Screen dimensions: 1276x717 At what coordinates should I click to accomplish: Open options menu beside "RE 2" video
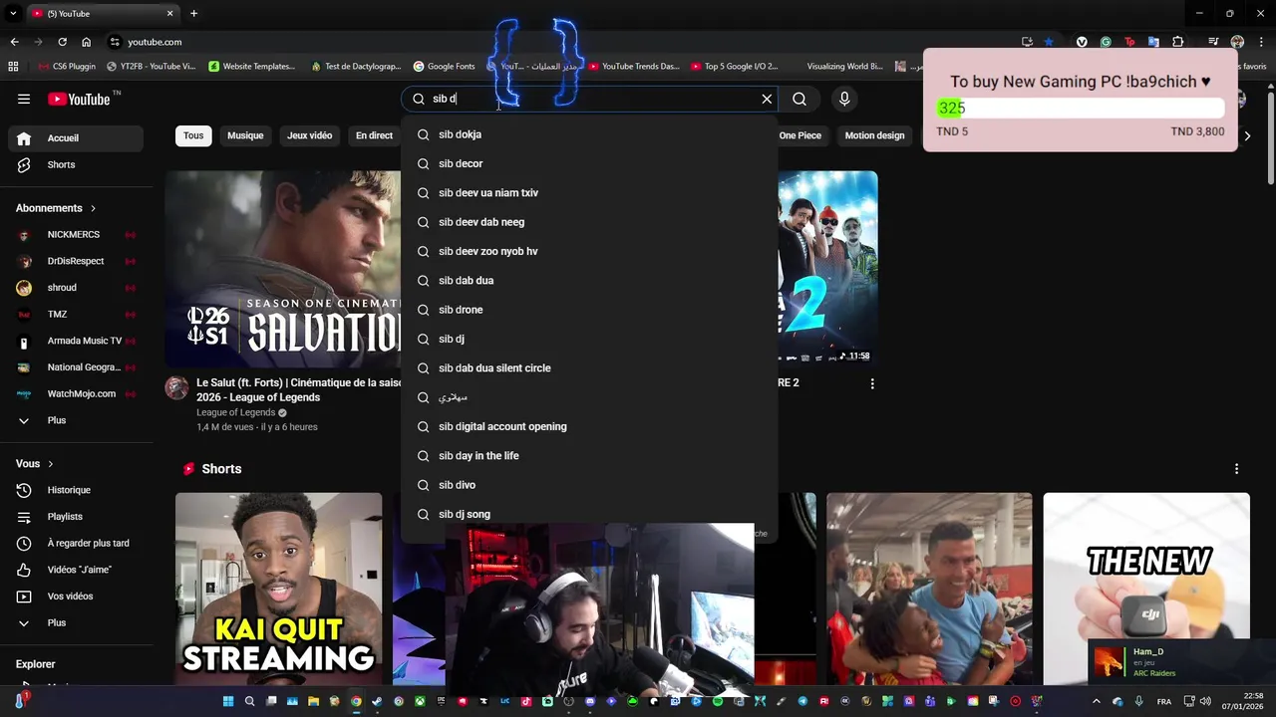click(872, 383)
